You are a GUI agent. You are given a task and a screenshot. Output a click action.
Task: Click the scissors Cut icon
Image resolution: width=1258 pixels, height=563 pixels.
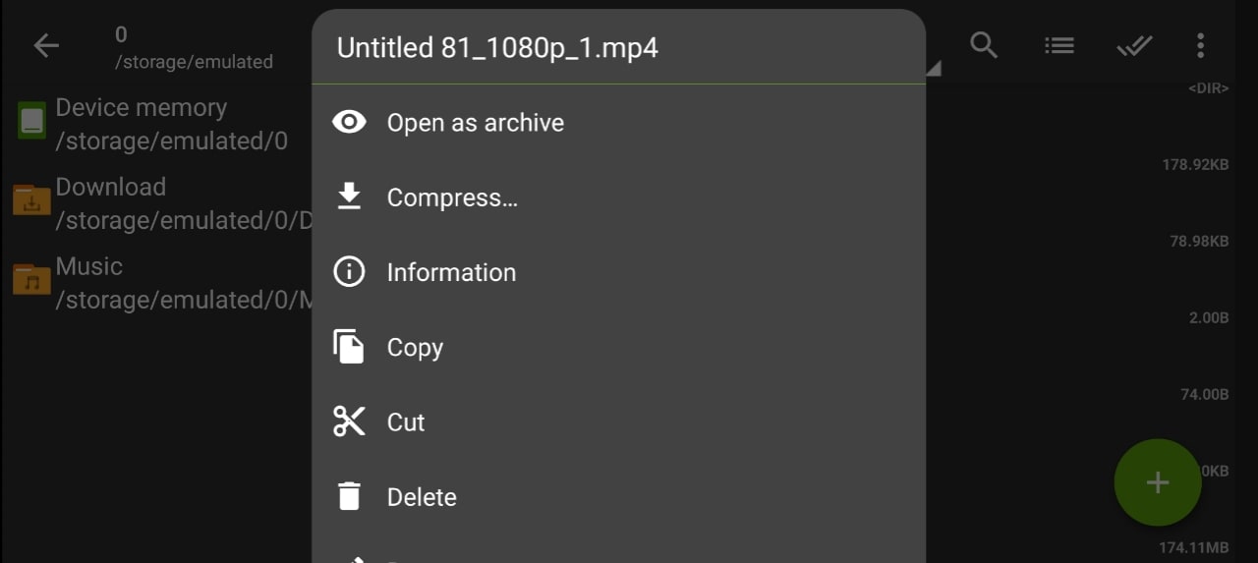pos(349,422)
